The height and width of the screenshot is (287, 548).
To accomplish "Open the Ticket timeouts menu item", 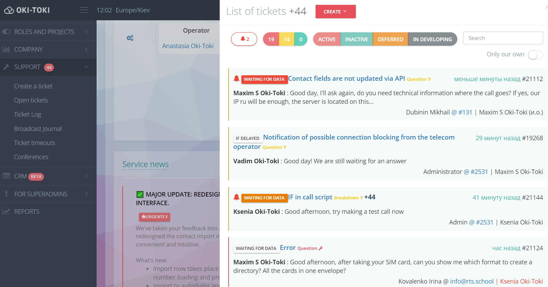I will click(x=34, y=143).
